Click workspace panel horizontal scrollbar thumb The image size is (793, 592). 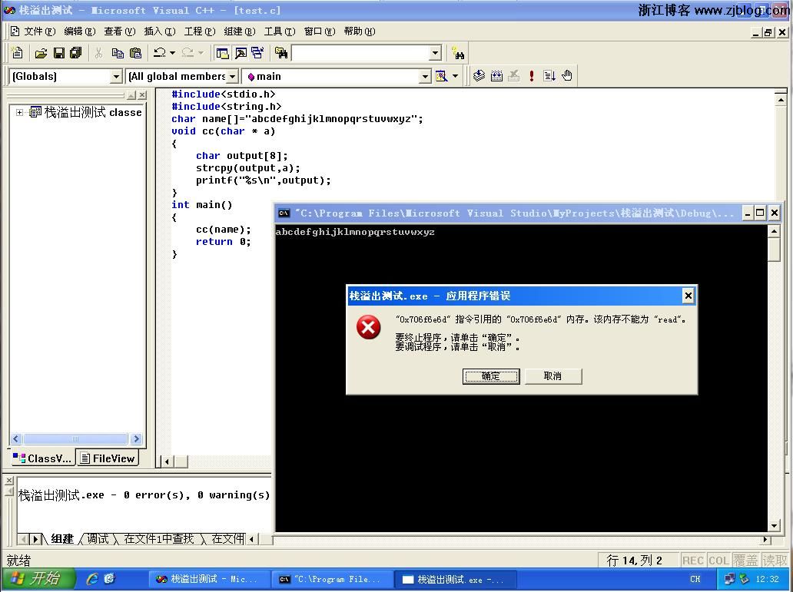75,439
